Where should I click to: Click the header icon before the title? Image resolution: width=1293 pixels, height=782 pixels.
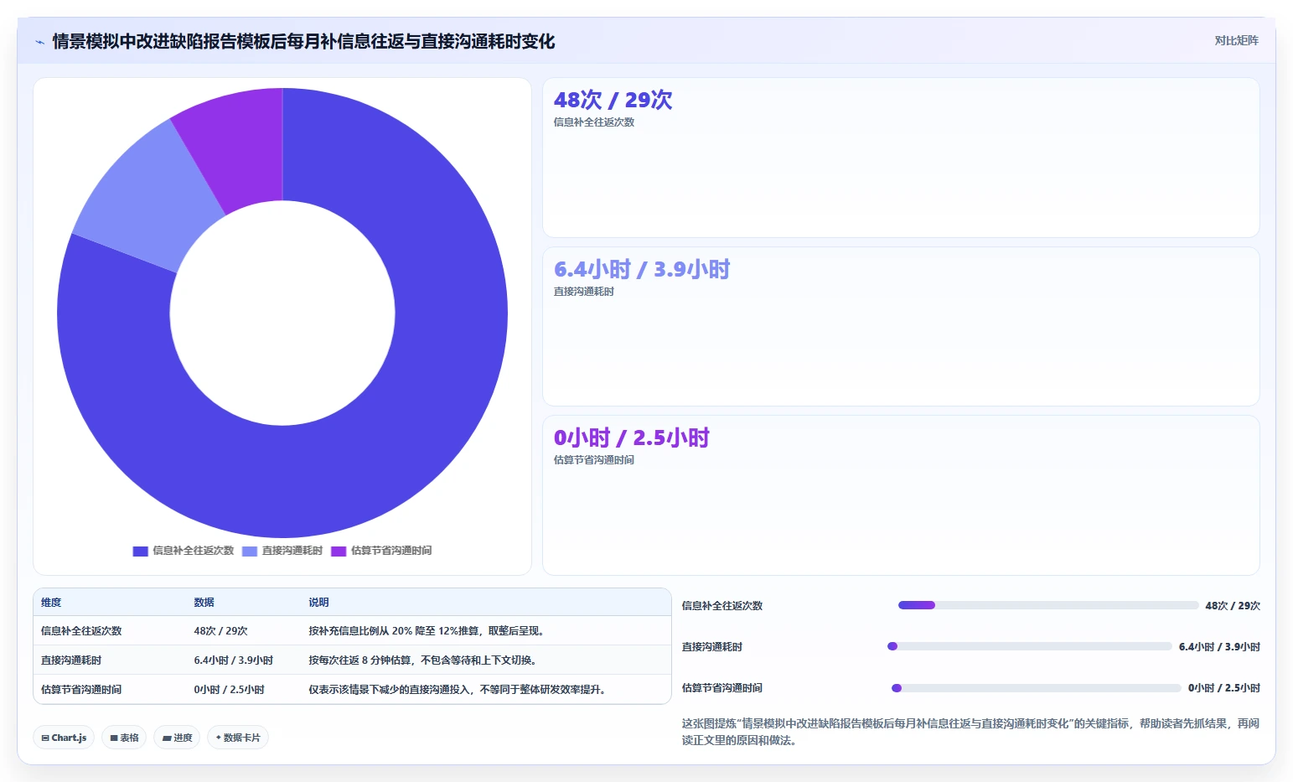39,42
